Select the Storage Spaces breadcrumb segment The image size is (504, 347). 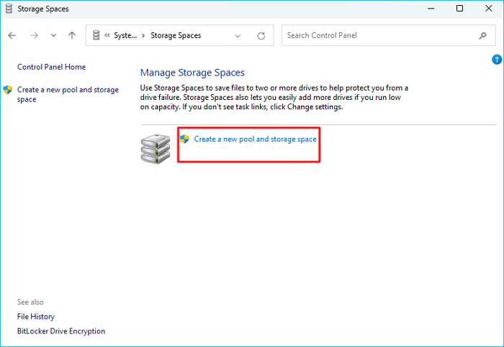176,35
